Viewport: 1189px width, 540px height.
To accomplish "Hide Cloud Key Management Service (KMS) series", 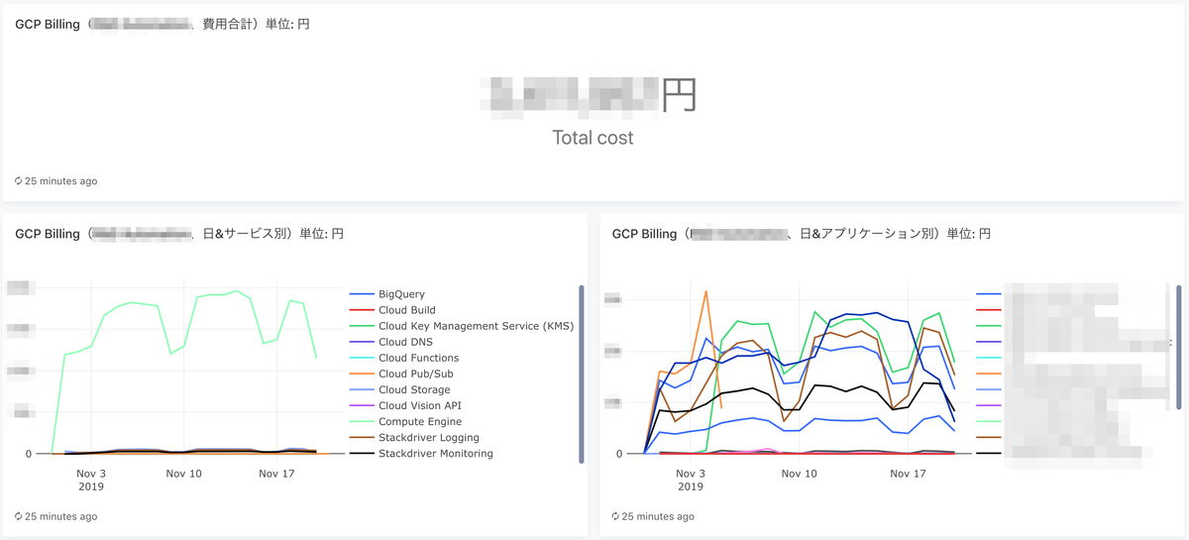I will 462,326.
